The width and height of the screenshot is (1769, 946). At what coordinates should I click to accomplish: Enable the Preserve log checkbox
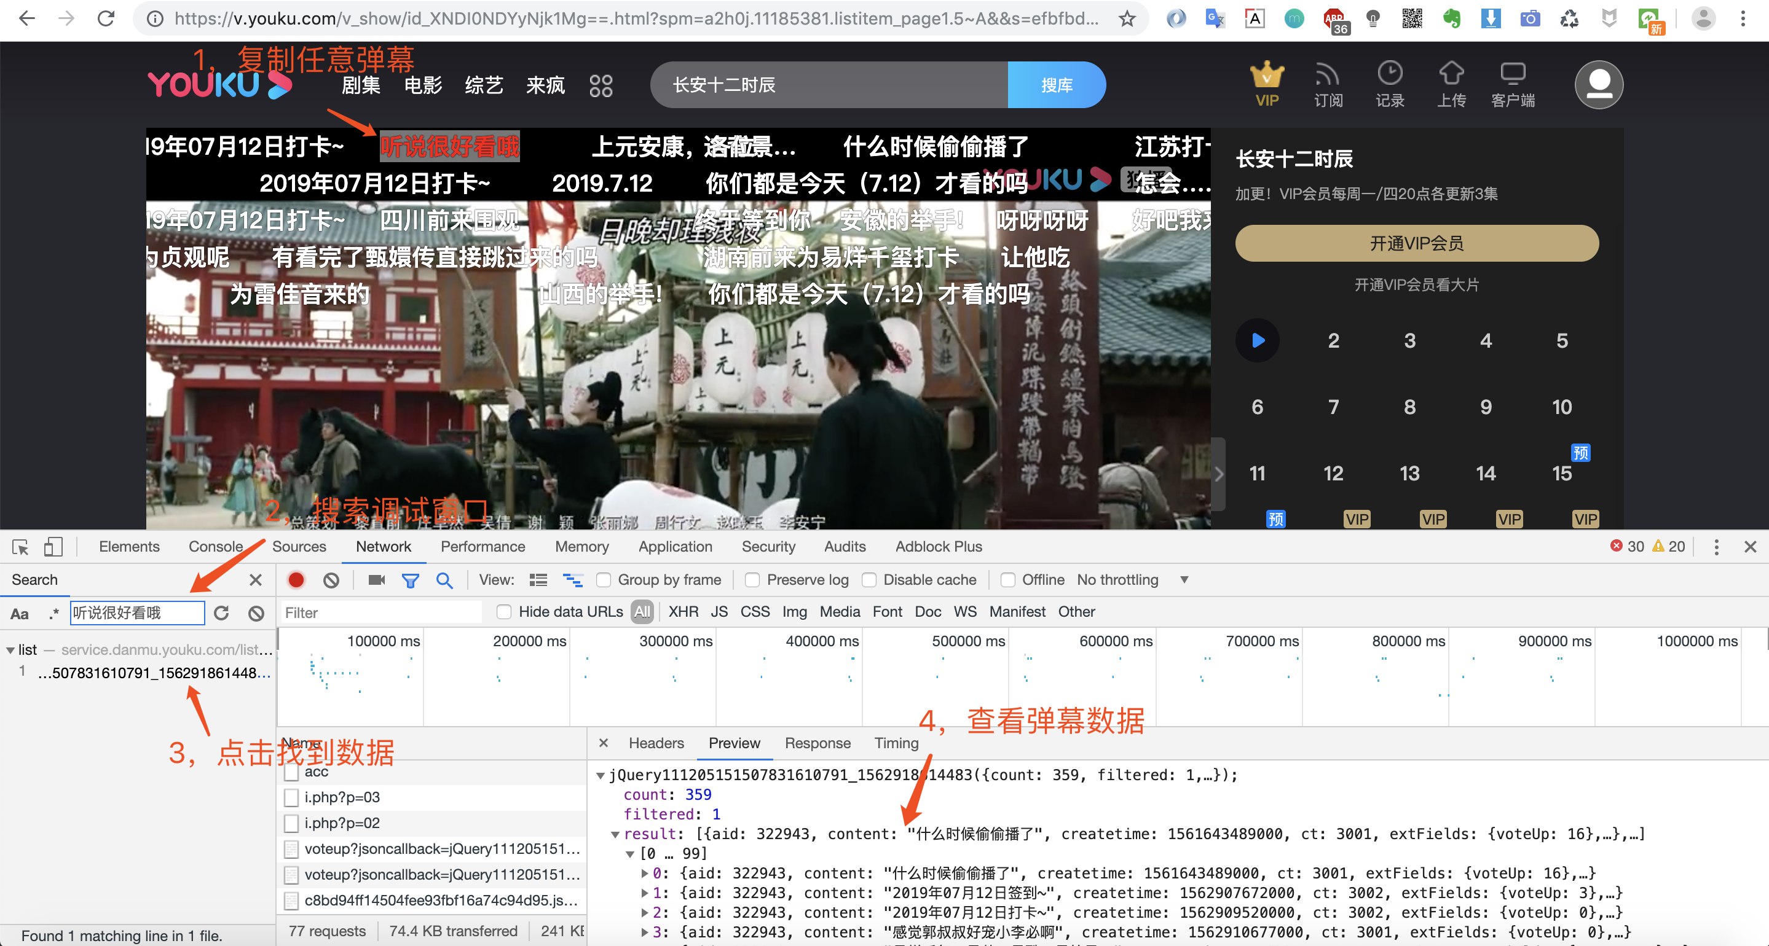[752, 580]
